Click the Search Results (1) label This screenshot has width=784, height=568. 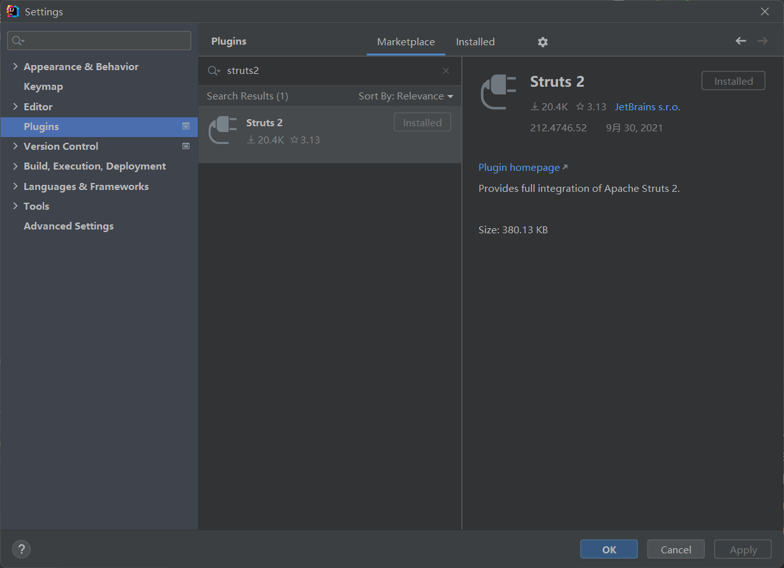248,96
